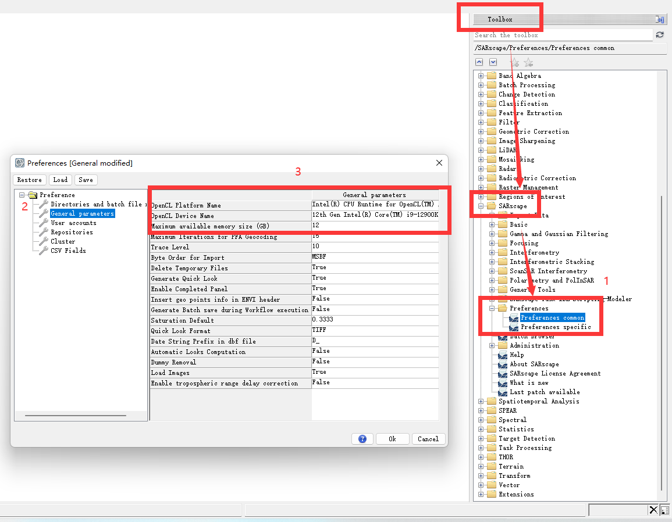Click the Save button in Preferences
Image resolution: width=672 pixels, height=522 pixels.
pos(86,180)
